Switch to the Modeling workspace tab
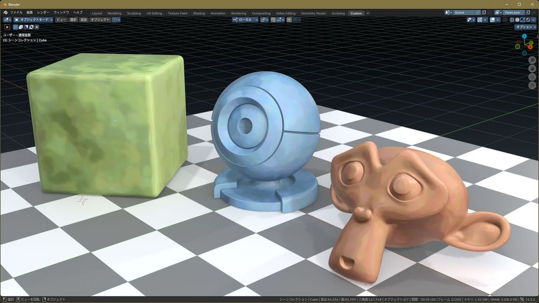The image size is (539, 303). click(114, 13)
